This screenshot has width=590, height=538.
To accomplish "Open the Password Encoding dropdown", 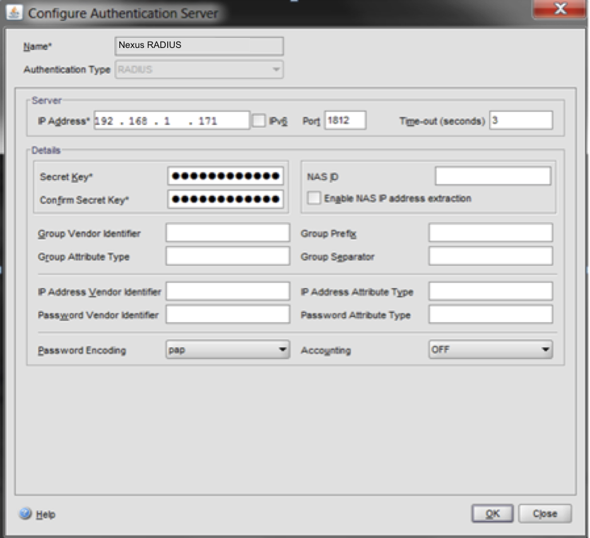I will pyautogui.click(x=227, y=350).
